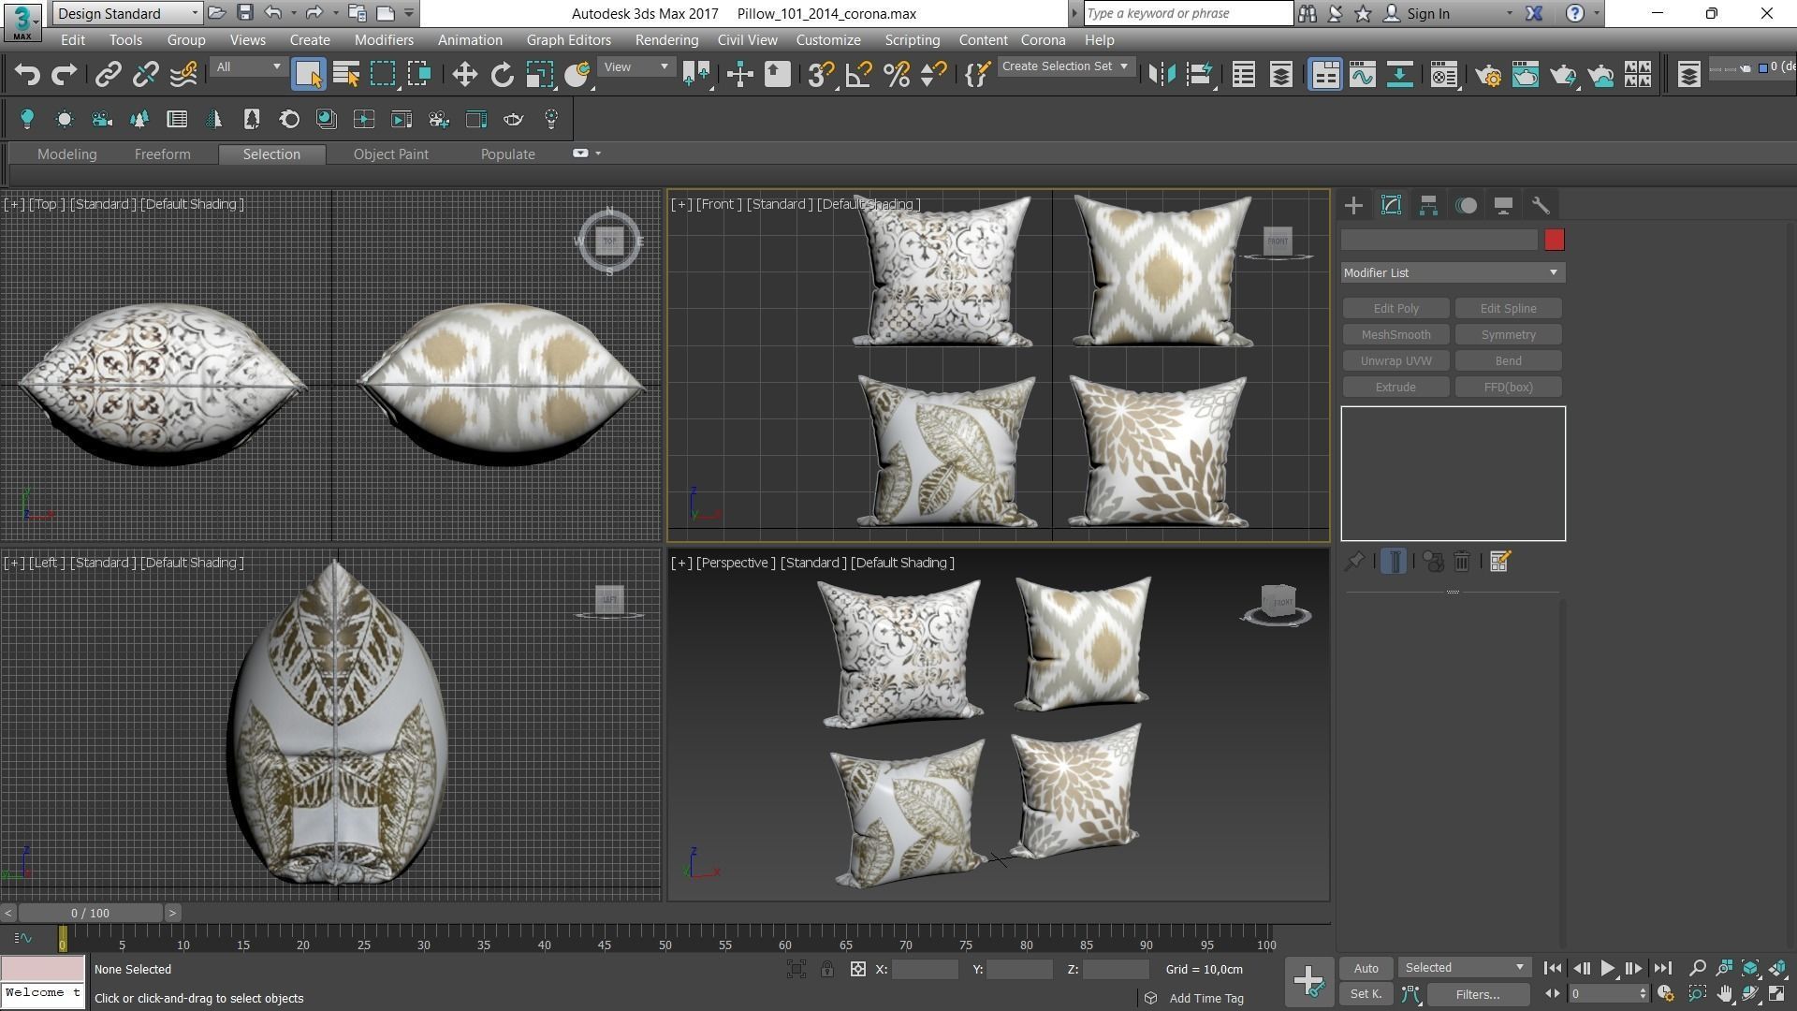Click the Zoom Extents All navigation icon
This screenshot has height=1011, width=1797.
click(1777, 968)
